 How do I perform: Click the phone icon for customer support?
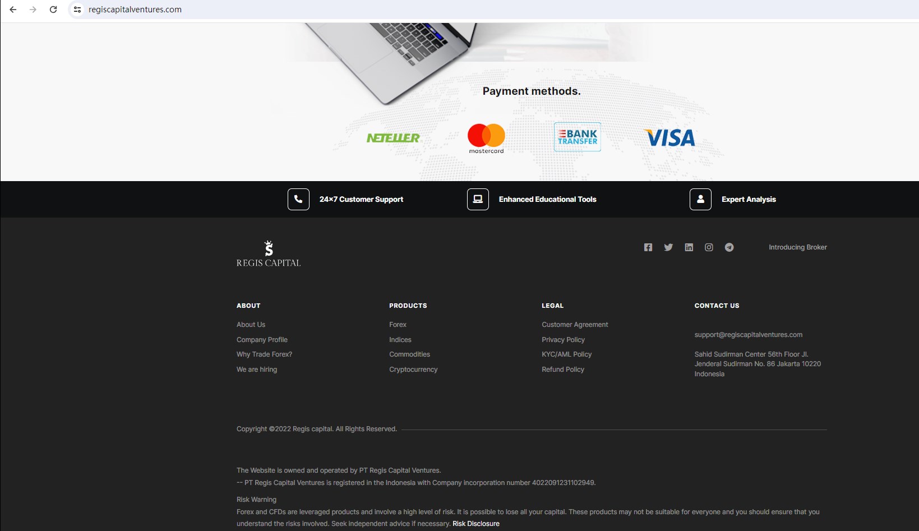[298, 199]
